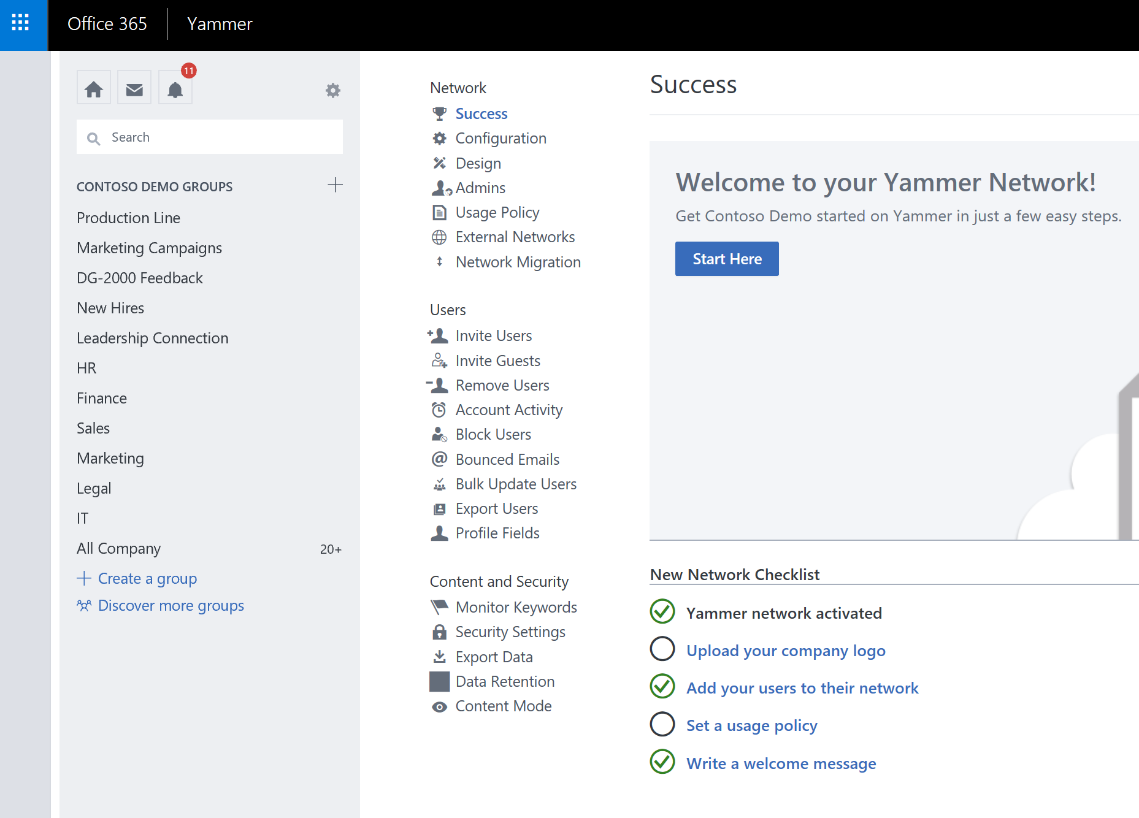Open notifications via the bell icon
This screenshot has height=818, width=1139.
(175, 90)
